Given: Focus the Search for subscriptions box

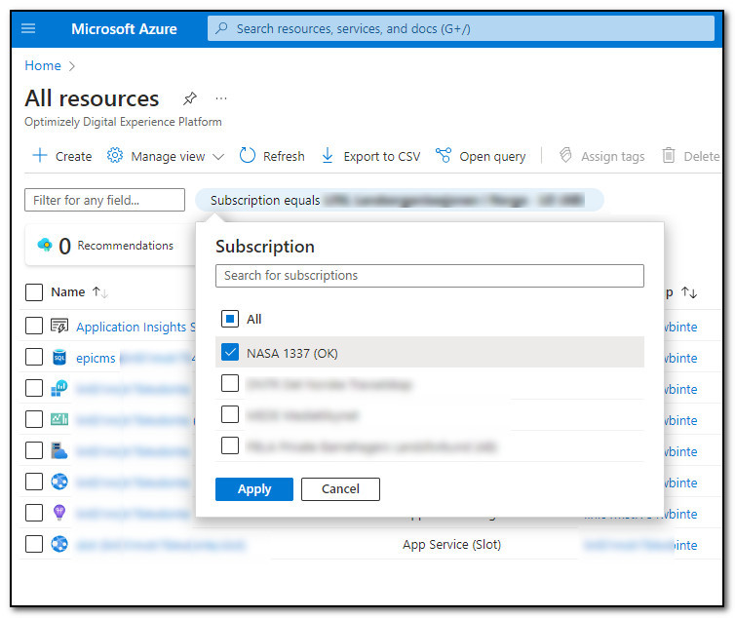Looking at the screenshot, I should click(429, 276).
